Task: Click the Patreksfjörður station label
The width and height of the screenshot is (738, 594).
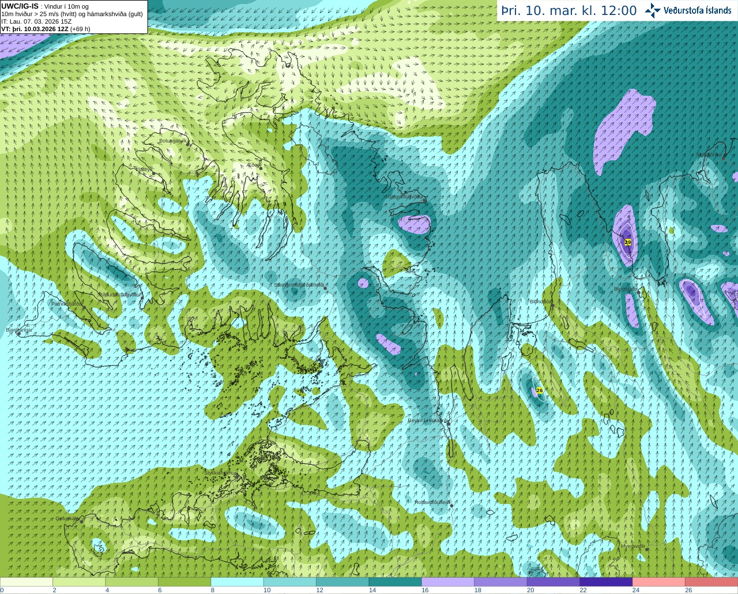Action: point(67,303)
